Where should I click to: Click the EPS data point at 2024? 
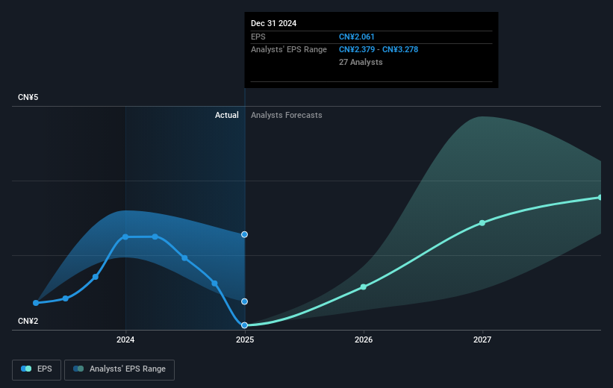click(125, 237)
